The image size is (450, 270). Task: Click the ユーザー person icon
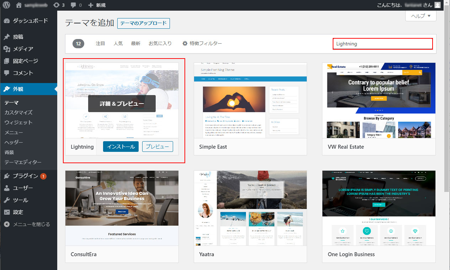pyautogui.click(x=6, y=188)
